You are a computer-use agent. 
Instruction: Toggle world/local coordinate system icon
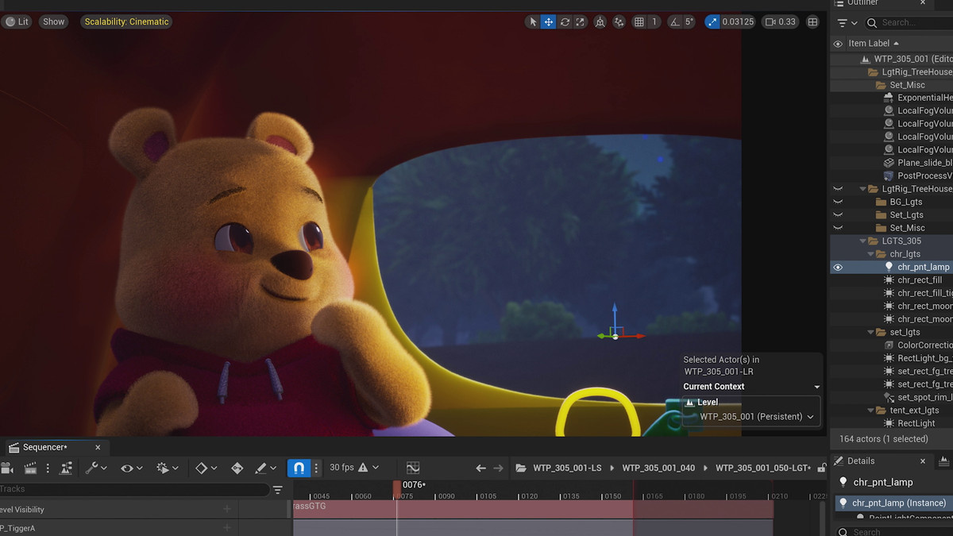point(600,21)
